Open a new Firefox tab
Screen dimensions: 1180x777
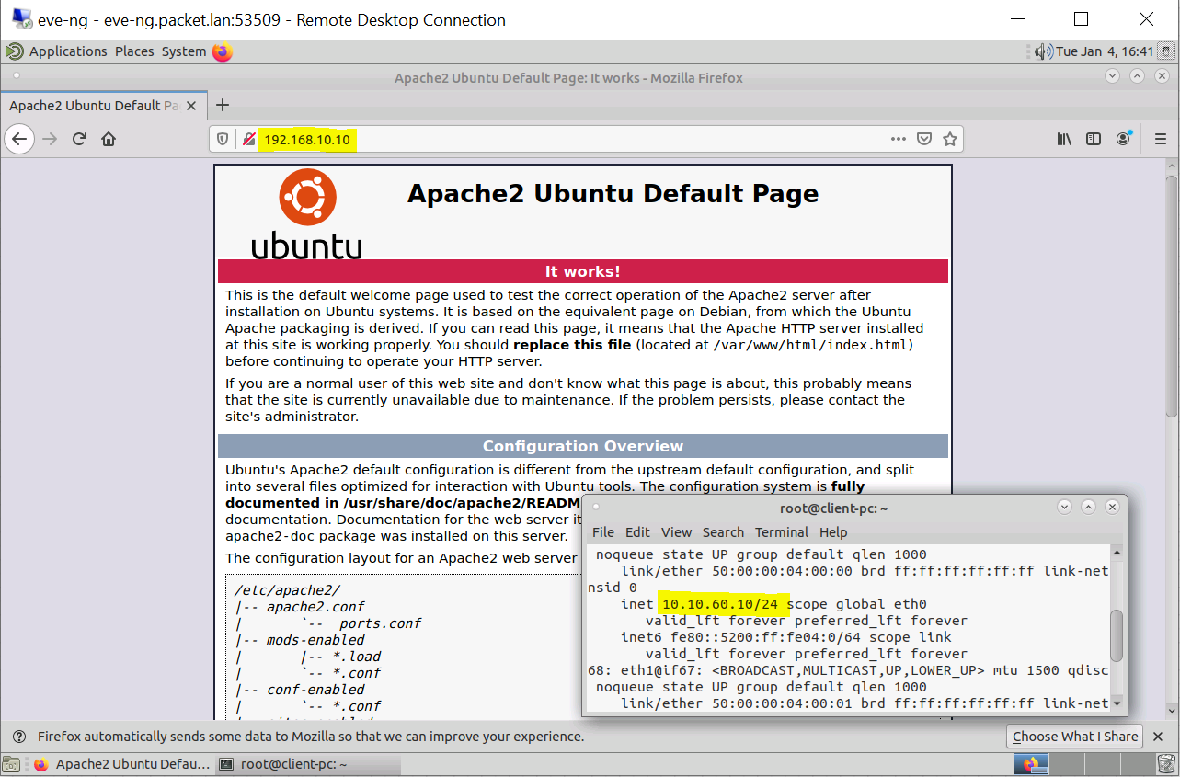point(222,105)
